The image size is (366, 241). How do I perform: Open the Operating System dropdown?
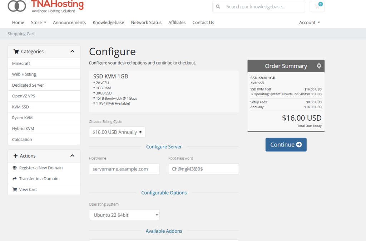pos(124,215)
